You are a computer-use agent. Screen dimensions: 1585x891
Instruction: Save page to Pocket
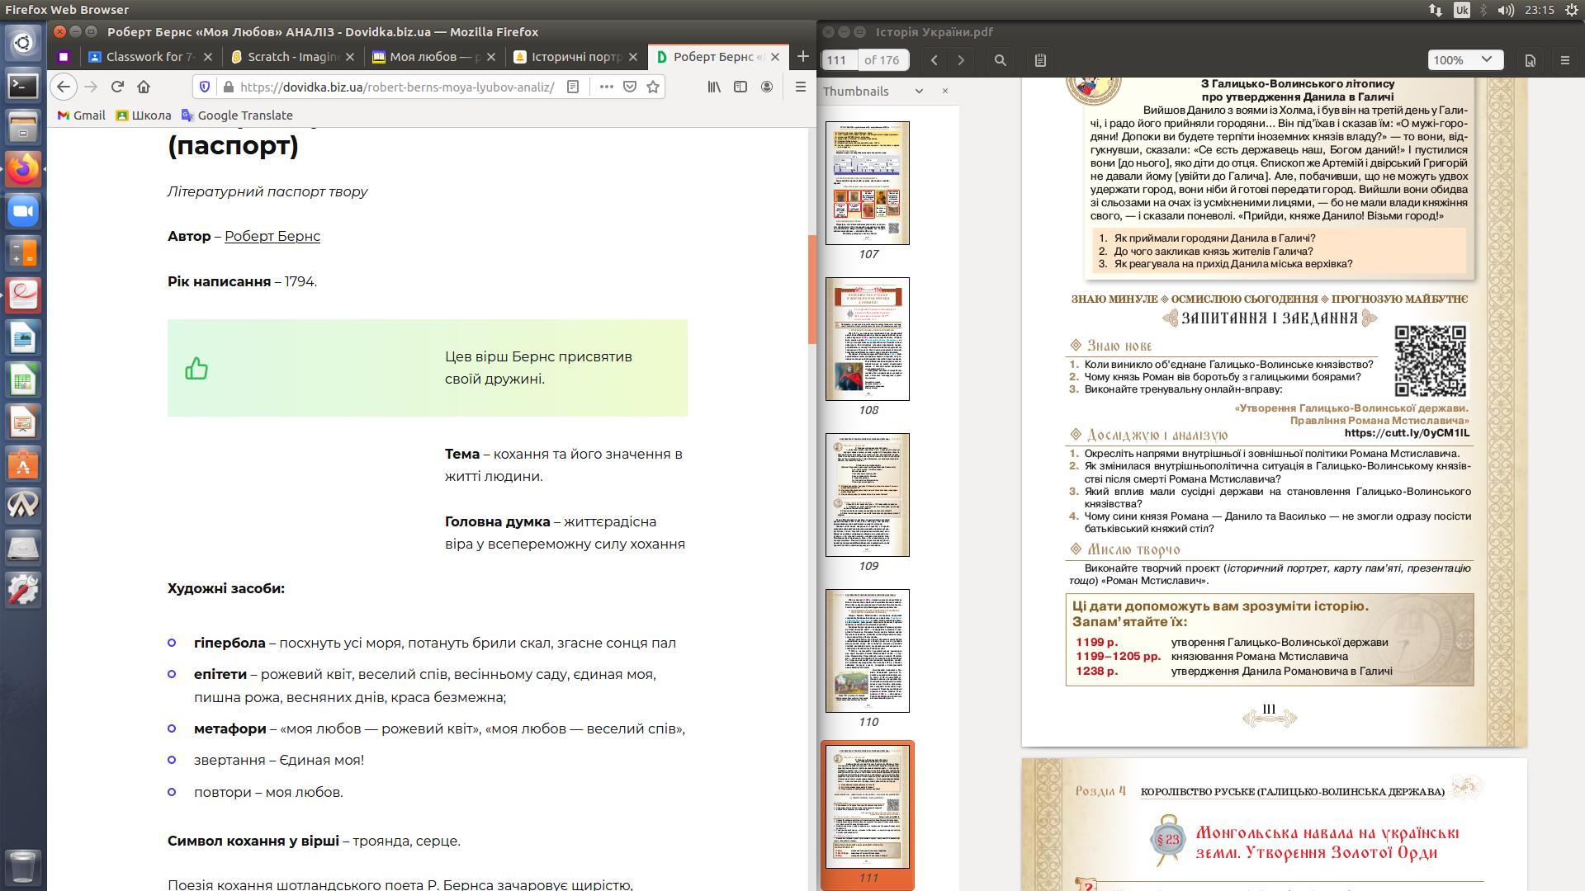point(630,87)
